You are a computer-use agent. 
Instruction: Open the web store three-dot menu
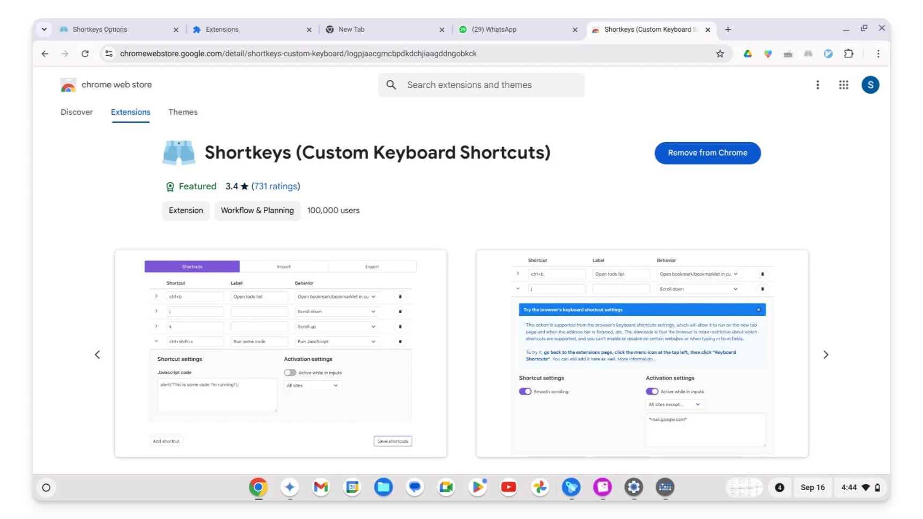(817, 85)
